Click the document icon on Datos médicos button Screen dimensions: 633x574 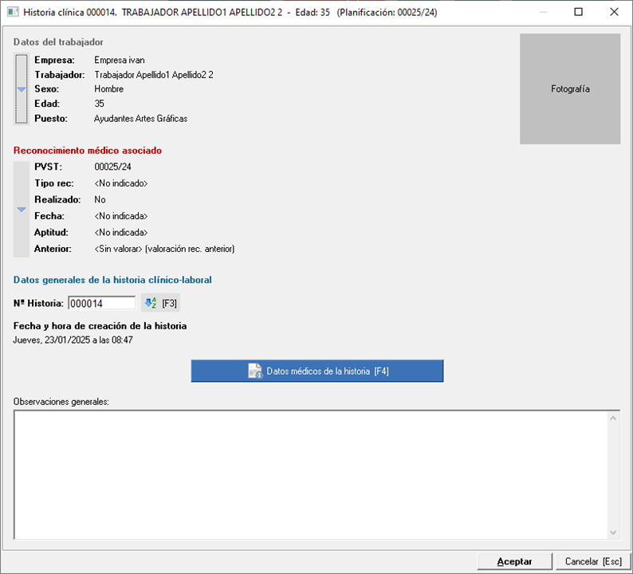click(255, 371)
